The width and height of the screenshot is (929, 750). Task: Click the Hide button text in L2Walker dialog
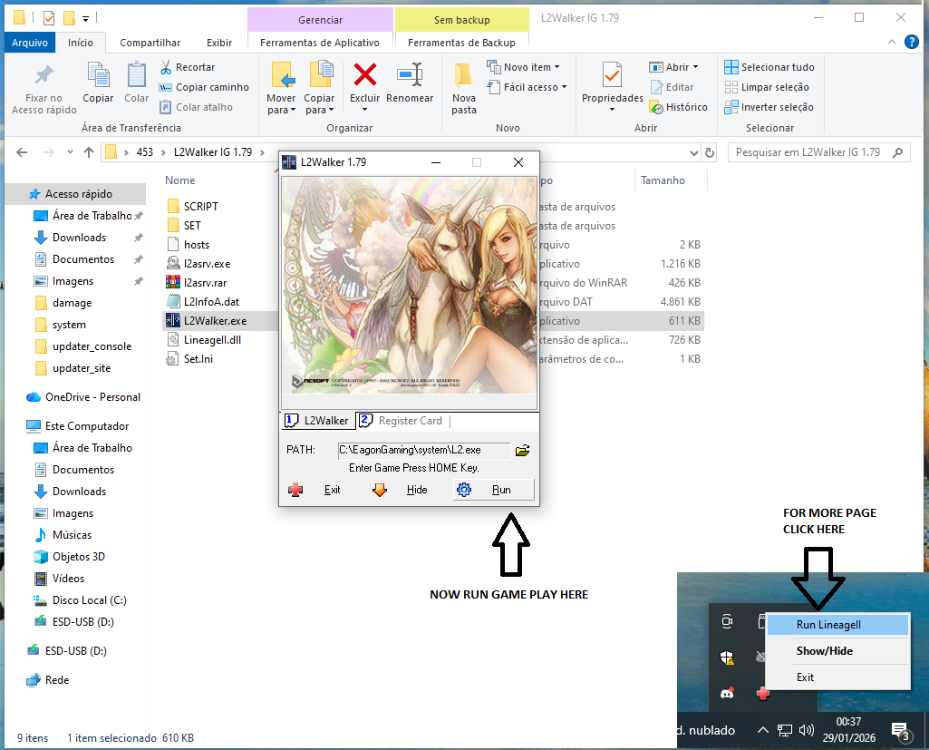417,490
